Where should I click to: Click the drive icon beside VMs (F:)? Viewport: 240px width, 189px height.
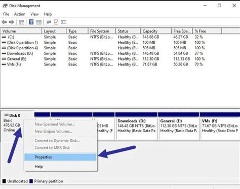(x=4, y=65)
